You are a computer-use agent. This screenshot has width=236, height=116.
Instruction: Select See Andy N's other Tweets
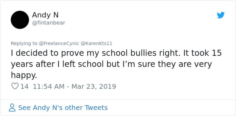(63, 108)
